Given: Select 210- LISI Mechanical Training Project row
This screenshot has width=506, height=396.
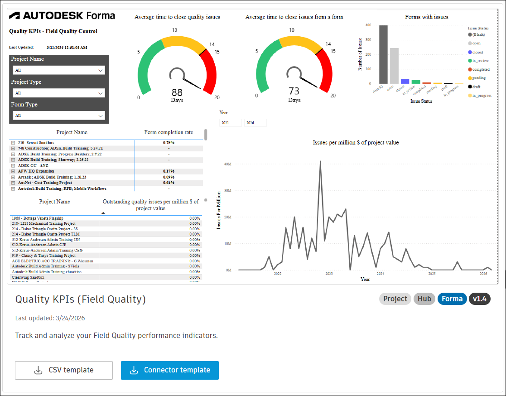Looking at the screenshot, I should click(x=106, y=224).
